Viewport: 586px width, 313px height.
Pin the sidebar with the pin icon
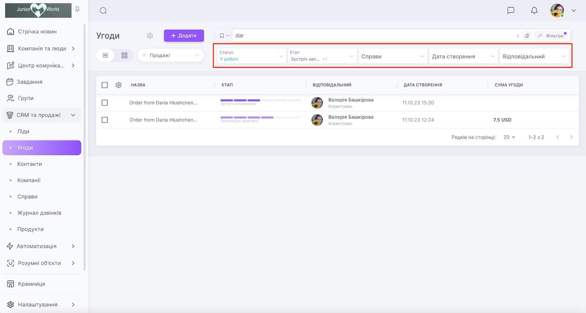[x=77, y=10]
